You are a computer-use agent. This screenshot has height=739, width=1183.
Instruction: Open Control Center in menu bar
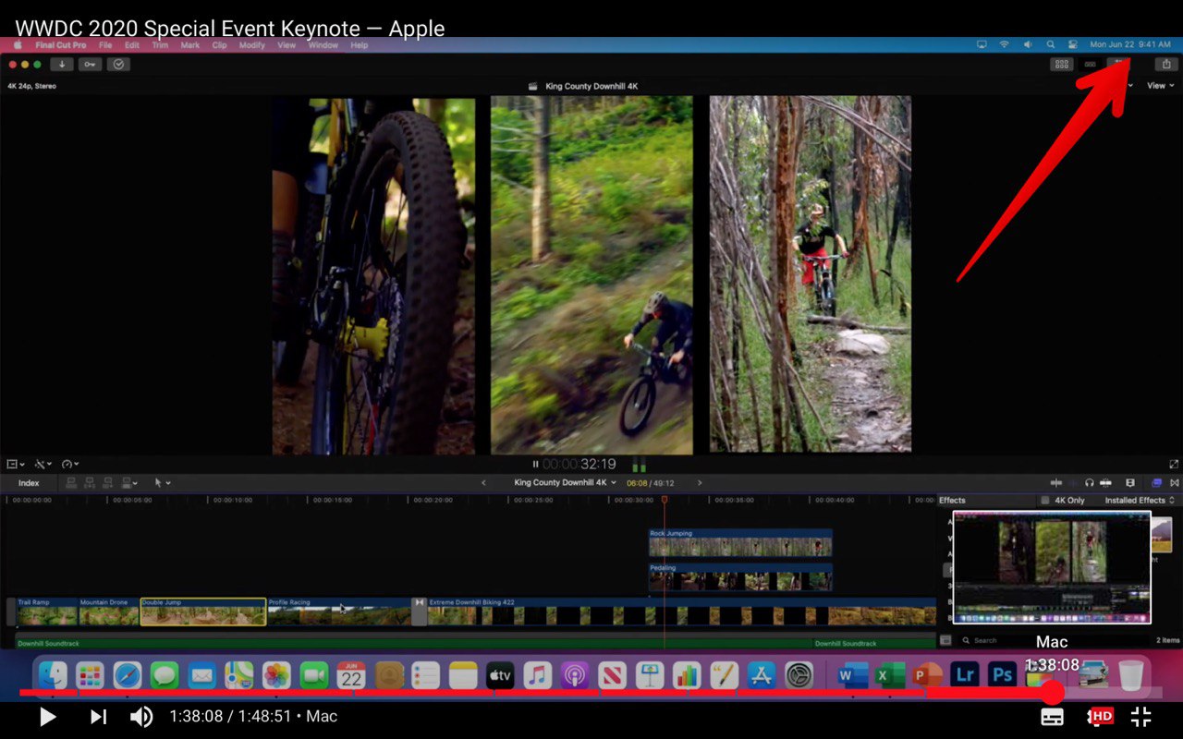click(x=1073, y=44)
